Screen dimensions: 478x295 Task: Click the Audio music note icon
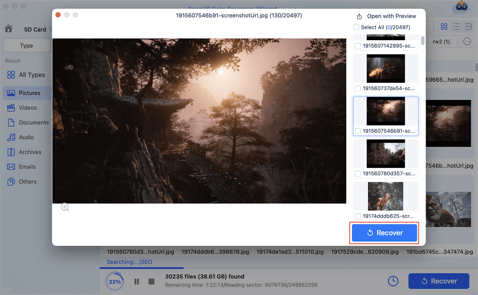click(11, 137)
